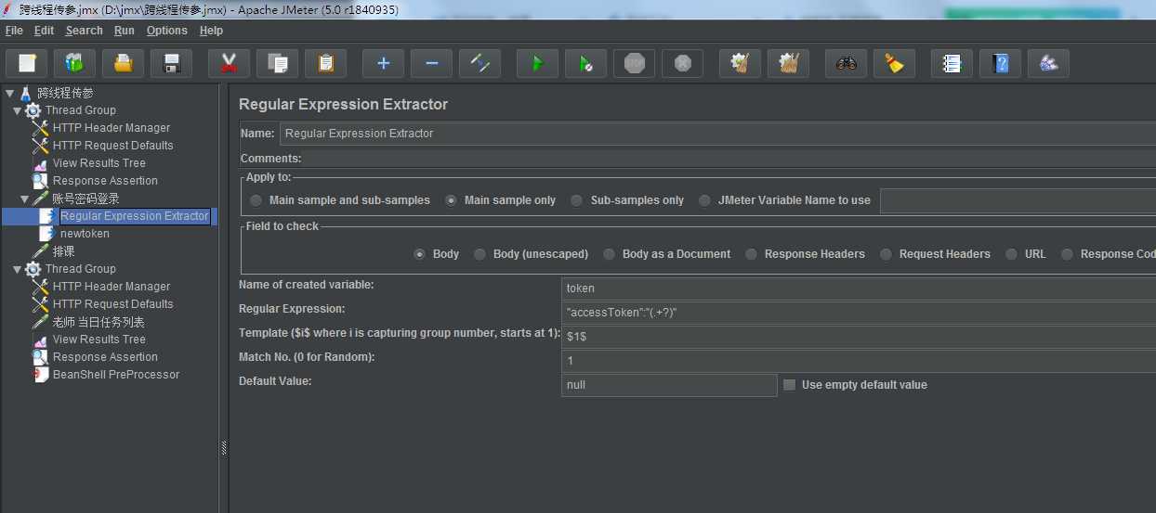Collapse all tree nodes with minus icon
The height and width of the screenshot is (513, 1156).
pyautogui.click(x=431, y=63)
